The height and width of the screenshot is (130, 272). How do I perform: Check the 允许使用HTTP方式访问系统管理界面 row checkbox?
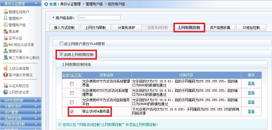[x=72, y=84]
